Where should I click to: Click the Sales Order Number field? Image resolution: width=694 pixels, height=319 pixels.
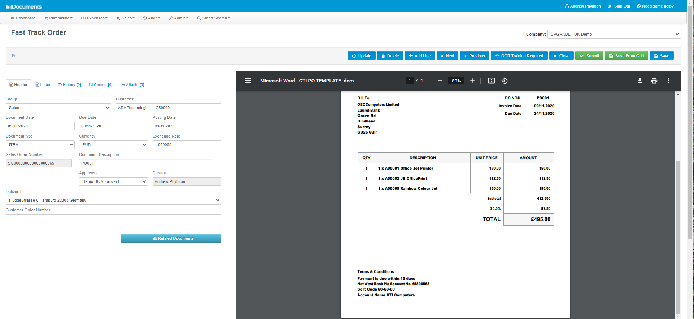point(39,163)
